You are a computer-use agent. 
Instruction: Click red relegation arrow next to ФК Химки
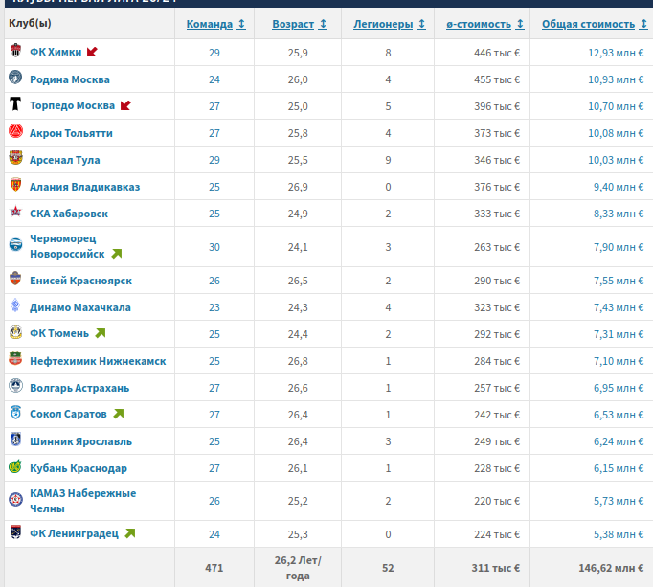click(x=92, y=52)
